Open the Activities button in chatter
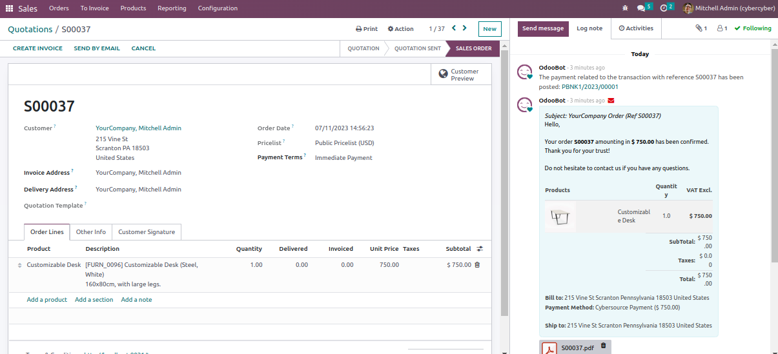Screen dimensions: 778x354 click(x=636, y=28)
